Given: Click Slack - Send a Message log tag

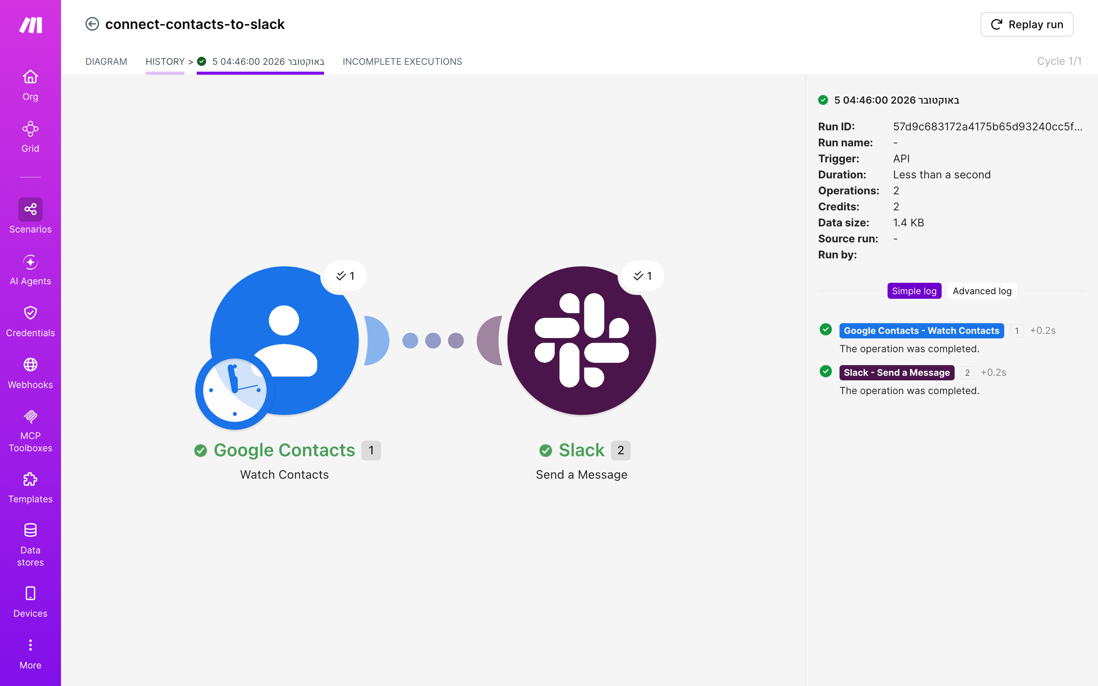Looking at the screenshot, I should click(897, 372).
